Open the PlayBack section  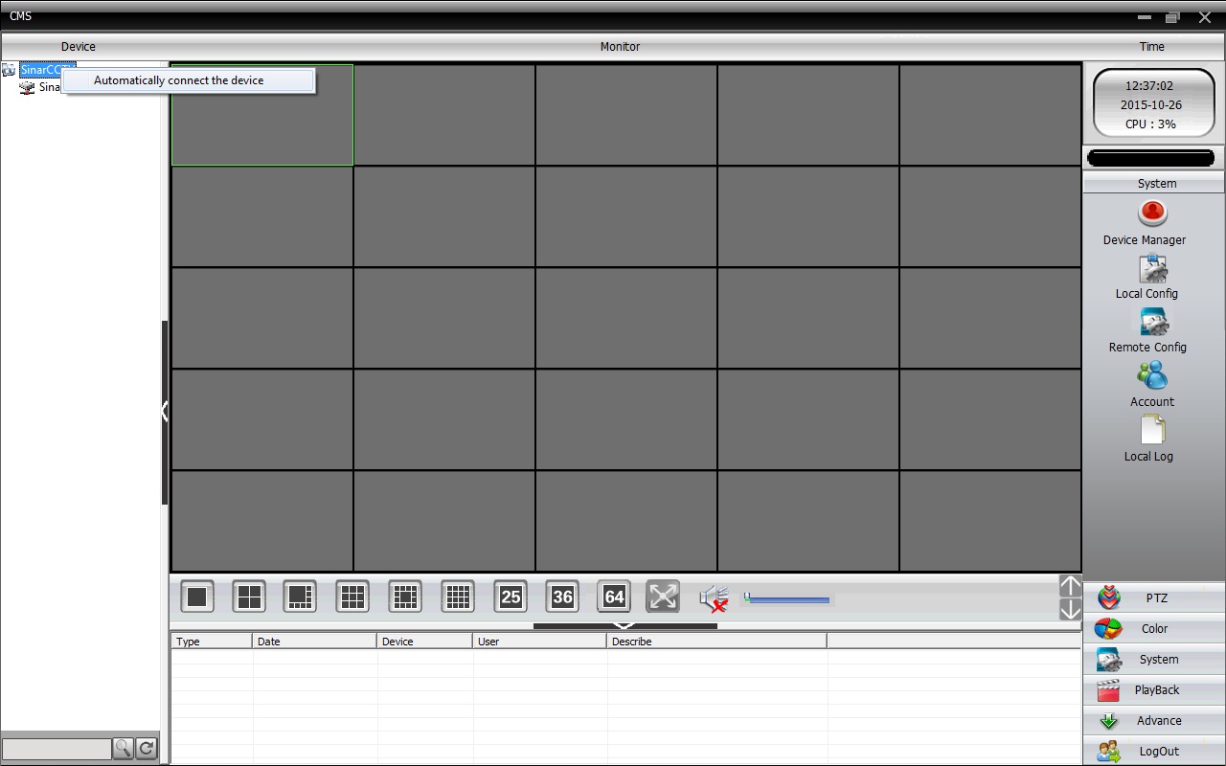click(x=1154, y=689)
